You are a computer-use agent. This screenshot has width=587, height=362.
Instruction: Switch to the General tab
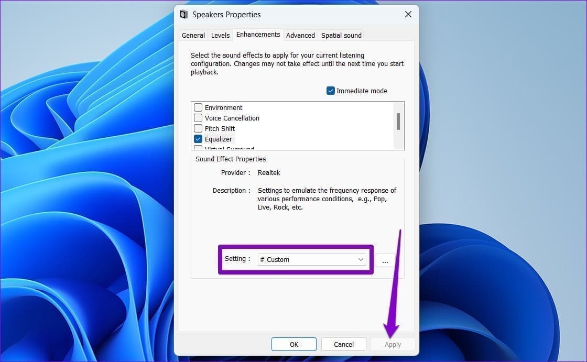(x=193, y=35)
